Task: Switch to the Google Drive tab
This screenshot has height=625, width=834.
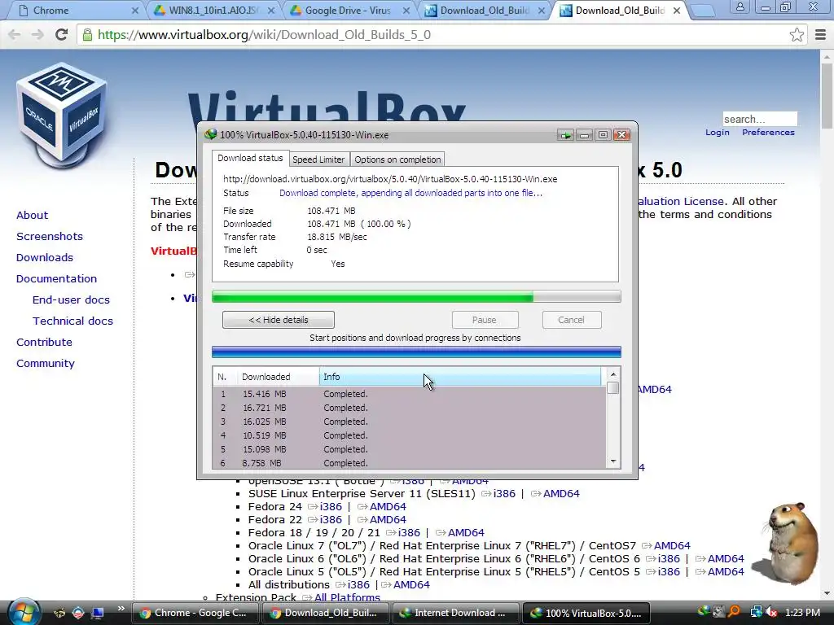Action: 347,10
